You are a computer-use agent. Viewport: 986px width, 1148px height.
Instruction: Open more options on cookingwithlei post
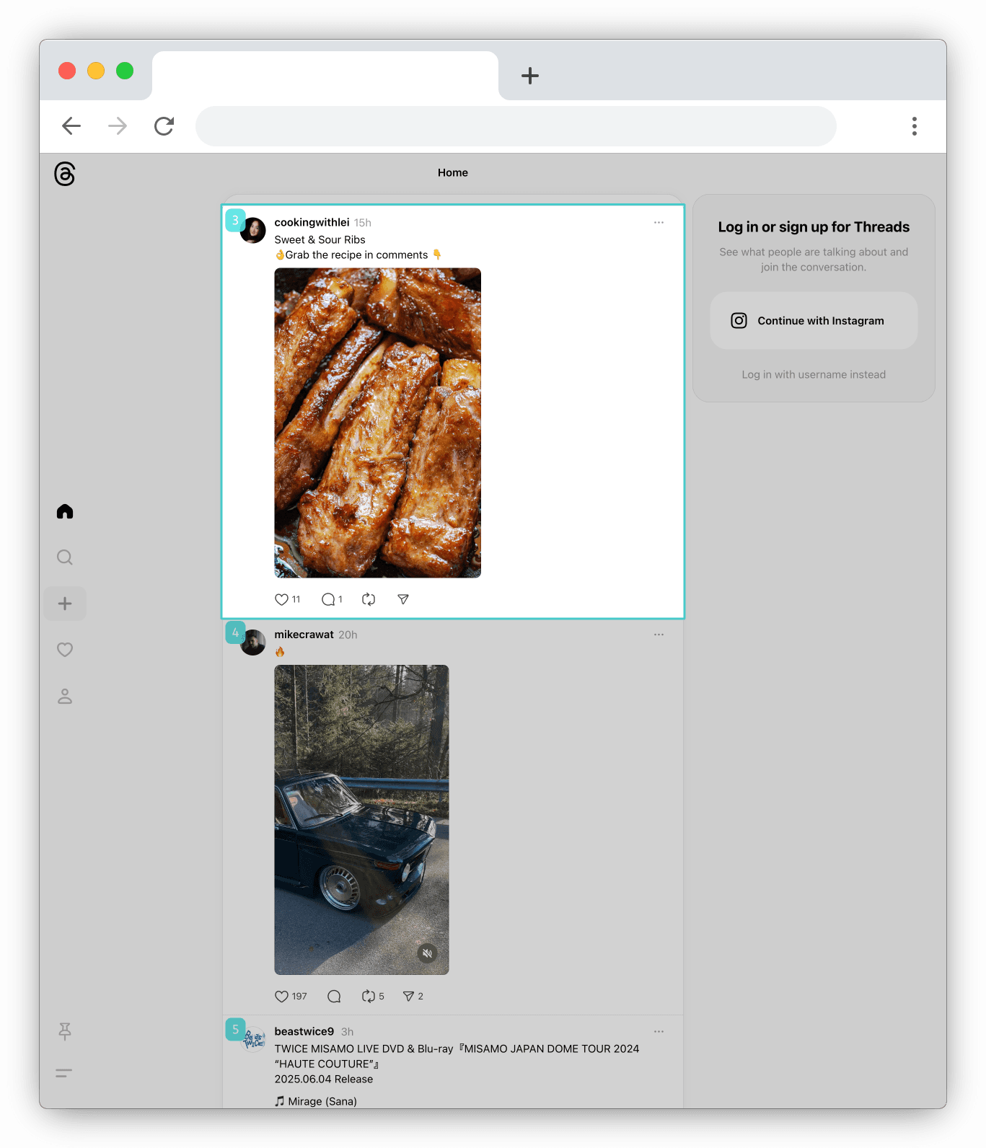pos(659,223)
